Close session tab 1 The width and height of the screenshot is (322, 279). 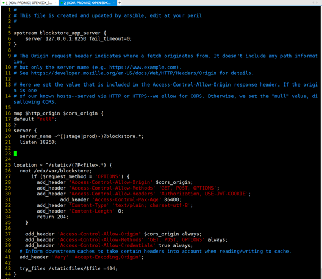click(x=56, y=3)
